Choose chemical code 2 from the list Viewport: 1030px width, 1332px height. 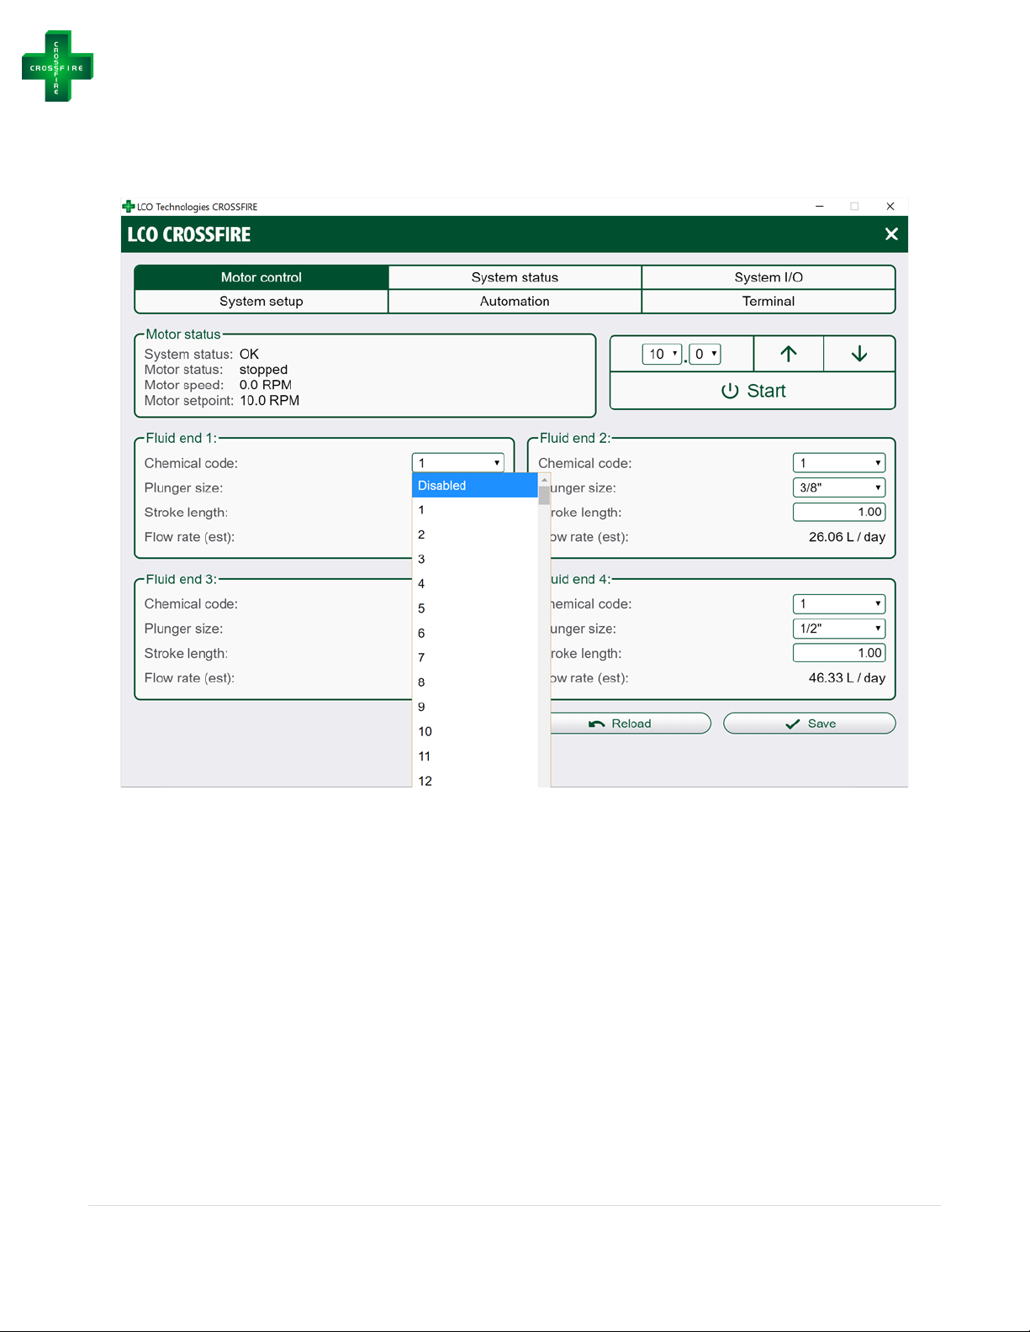[x=475, y=534]
